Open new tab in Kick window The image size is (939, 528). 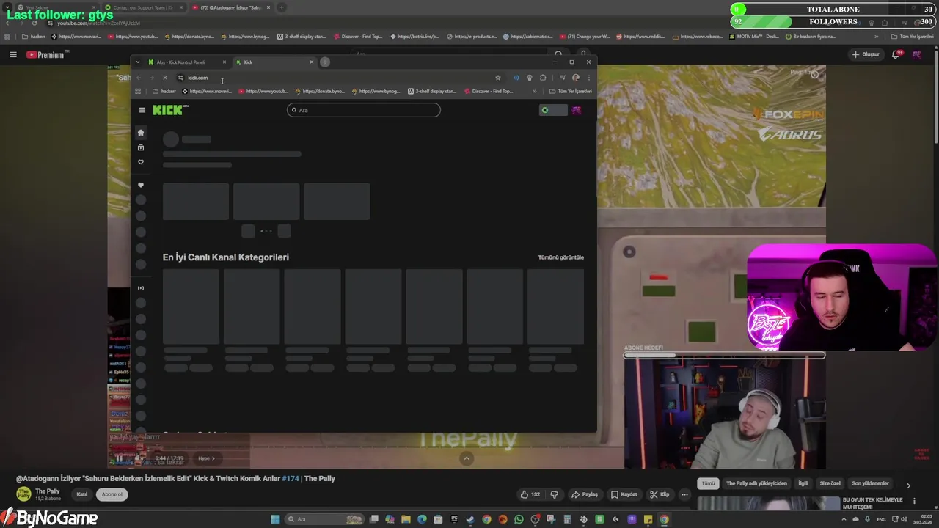click(325, 62)
